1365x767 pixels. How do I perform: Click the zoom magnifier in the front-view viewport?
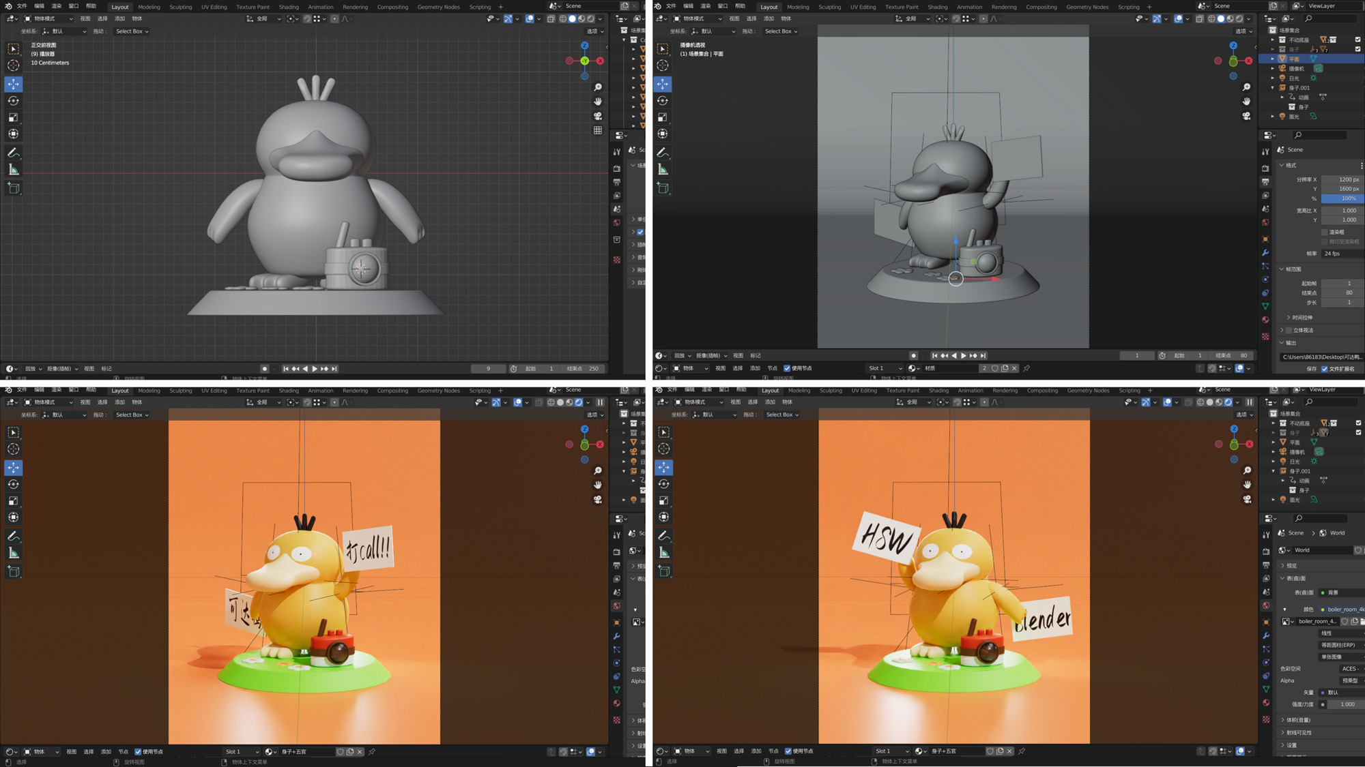coord(598,87)
